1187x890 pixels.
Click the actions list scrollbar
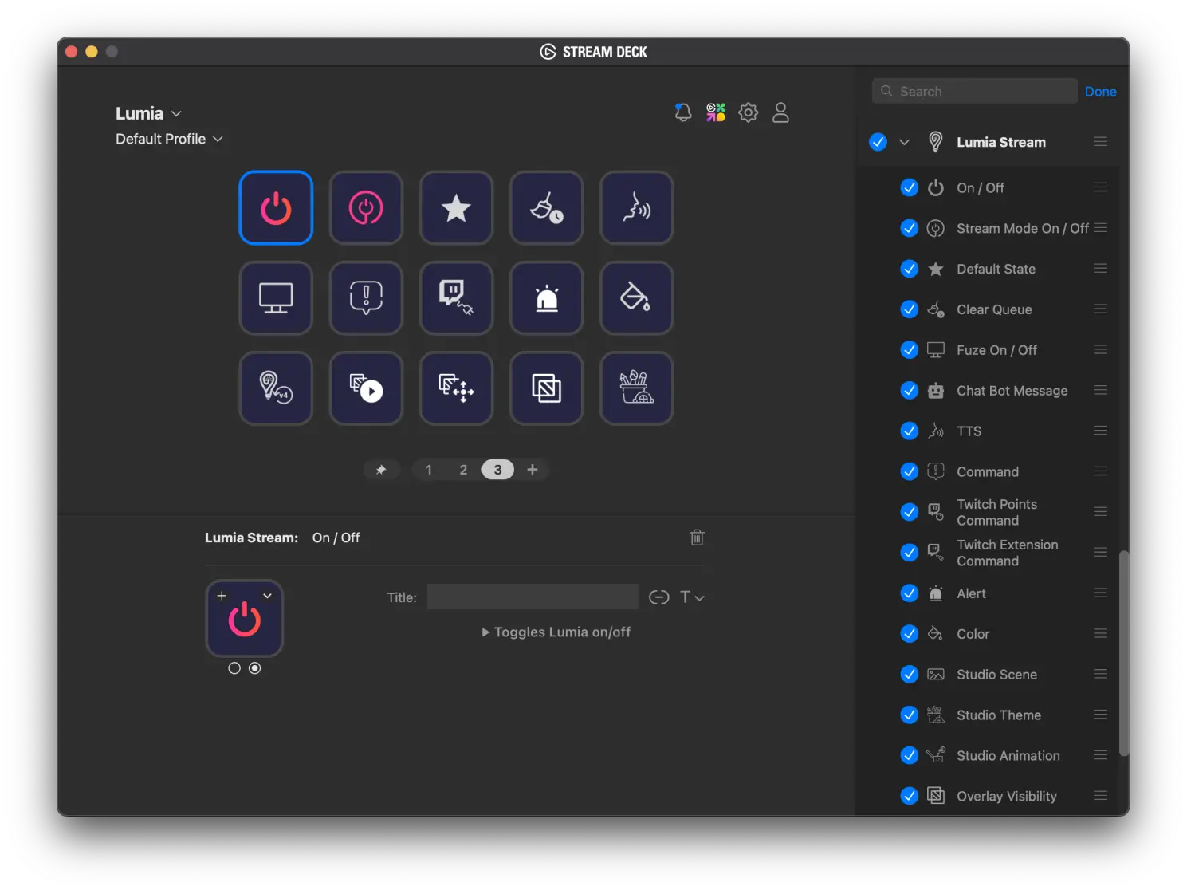[1124, 652]
